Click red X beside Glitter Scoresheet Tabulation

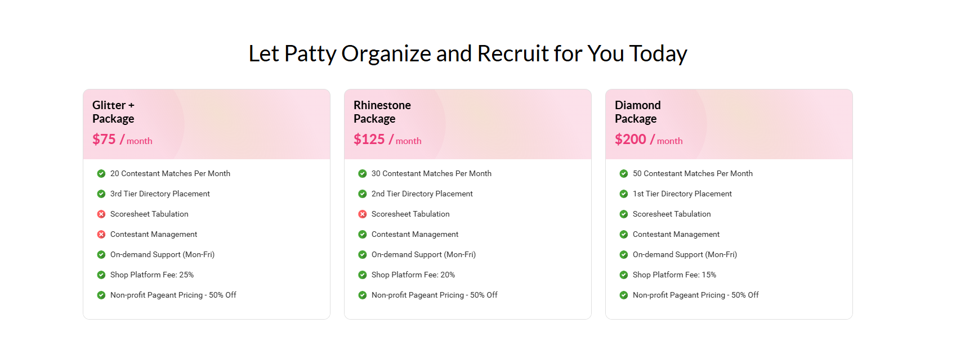[x=101, y=214]
